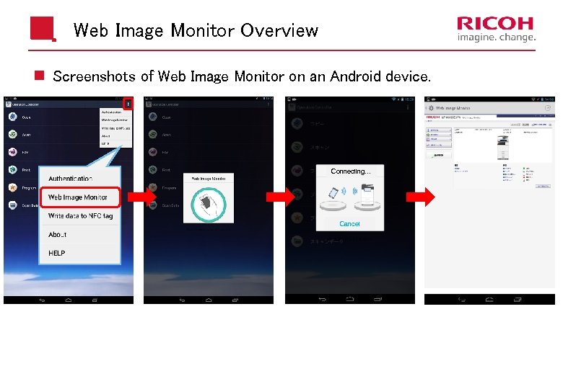Click the button at the bottom right of the web page
This screenshot has height=389, width=563.
click(544, 187)
